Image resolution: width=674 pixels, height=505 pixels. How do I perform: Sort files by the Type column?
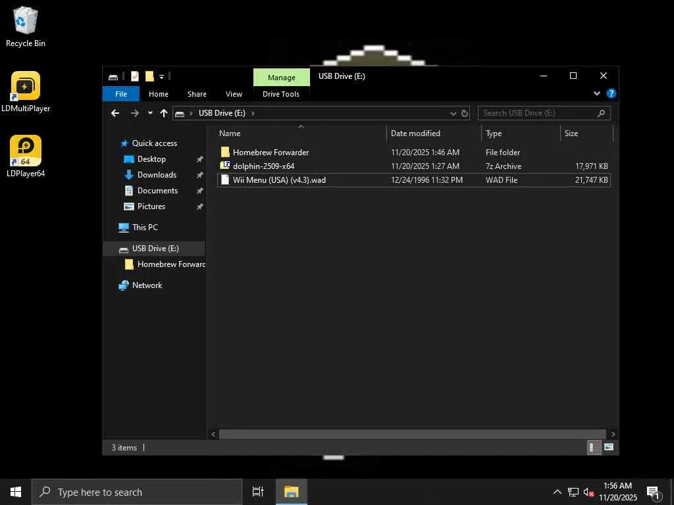[521, 133]
